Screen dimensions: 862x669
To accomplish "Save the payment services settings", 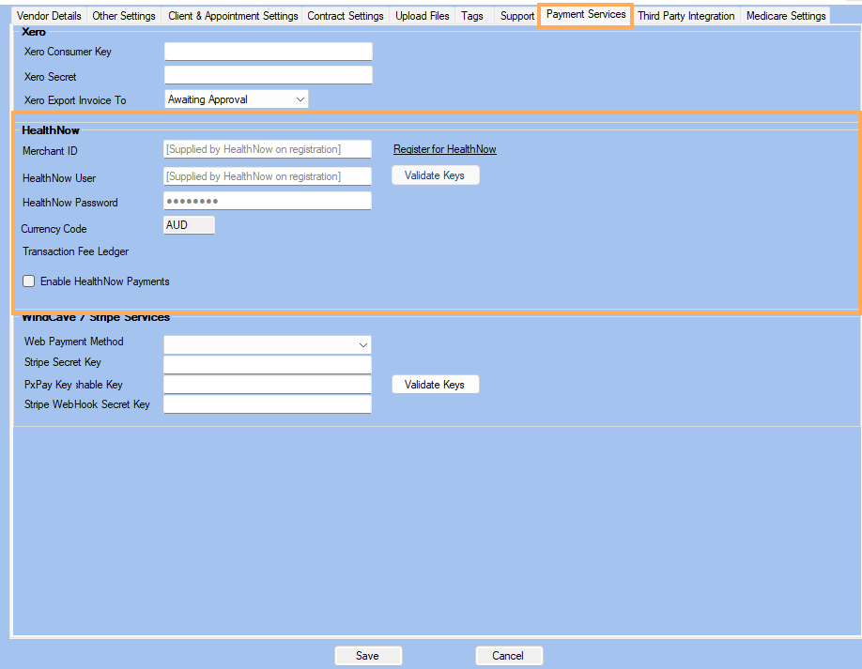I will [x=368, y=656].
